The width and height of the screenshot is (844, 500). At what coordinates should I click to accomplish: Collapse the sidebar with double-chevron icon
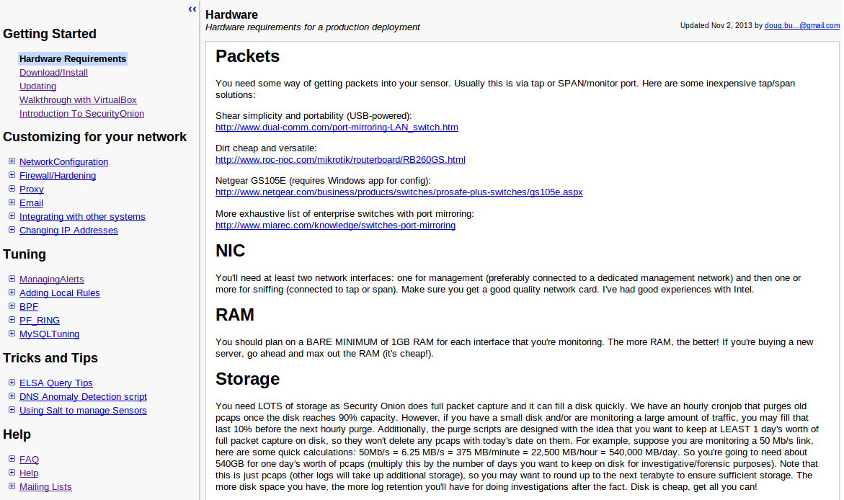pos(192,9)
